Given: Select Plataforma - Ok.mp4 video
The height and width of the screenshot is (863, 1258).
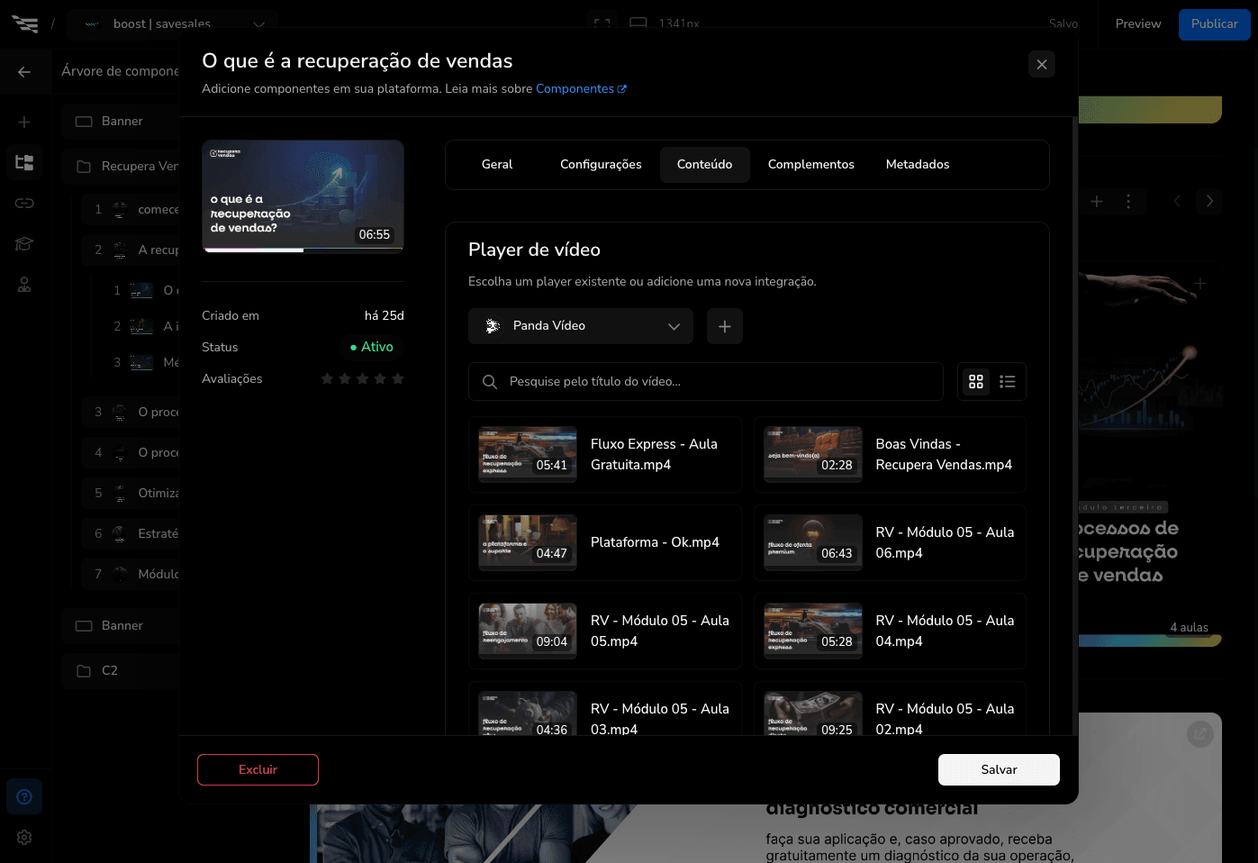Looking at the screenshot, I should pos(605,543).
